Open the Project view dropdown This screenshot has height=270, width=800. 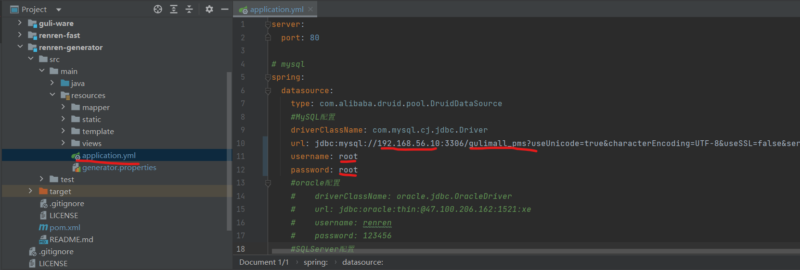59,10
